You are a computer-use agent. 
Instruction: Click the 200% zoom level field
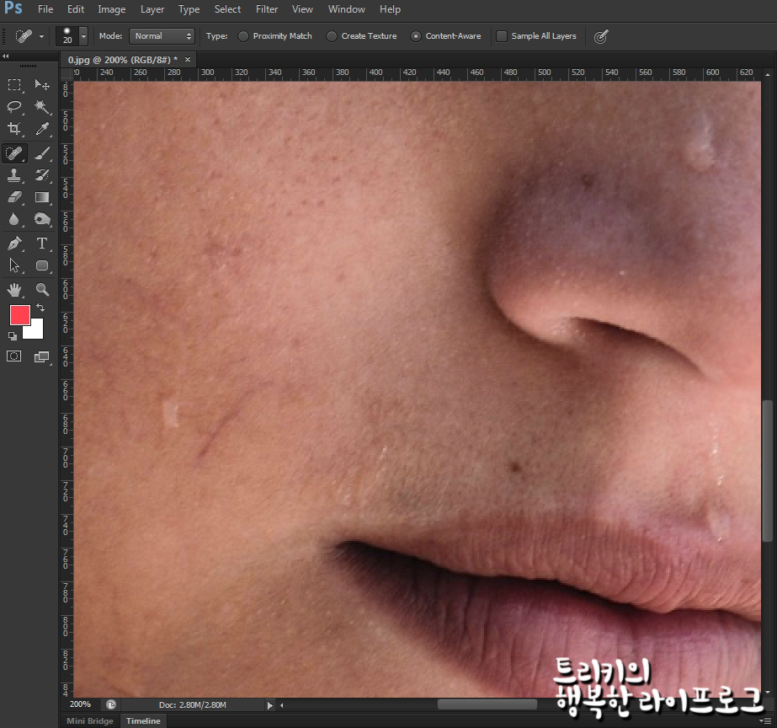pos(80,704)
